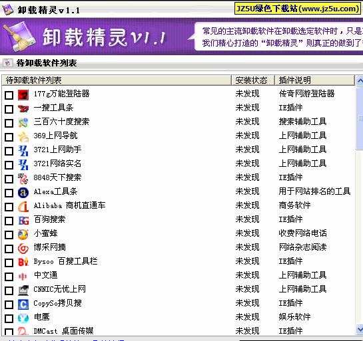Click the list scroll up arrow
The image size is (363, 341).
[360, 80]
